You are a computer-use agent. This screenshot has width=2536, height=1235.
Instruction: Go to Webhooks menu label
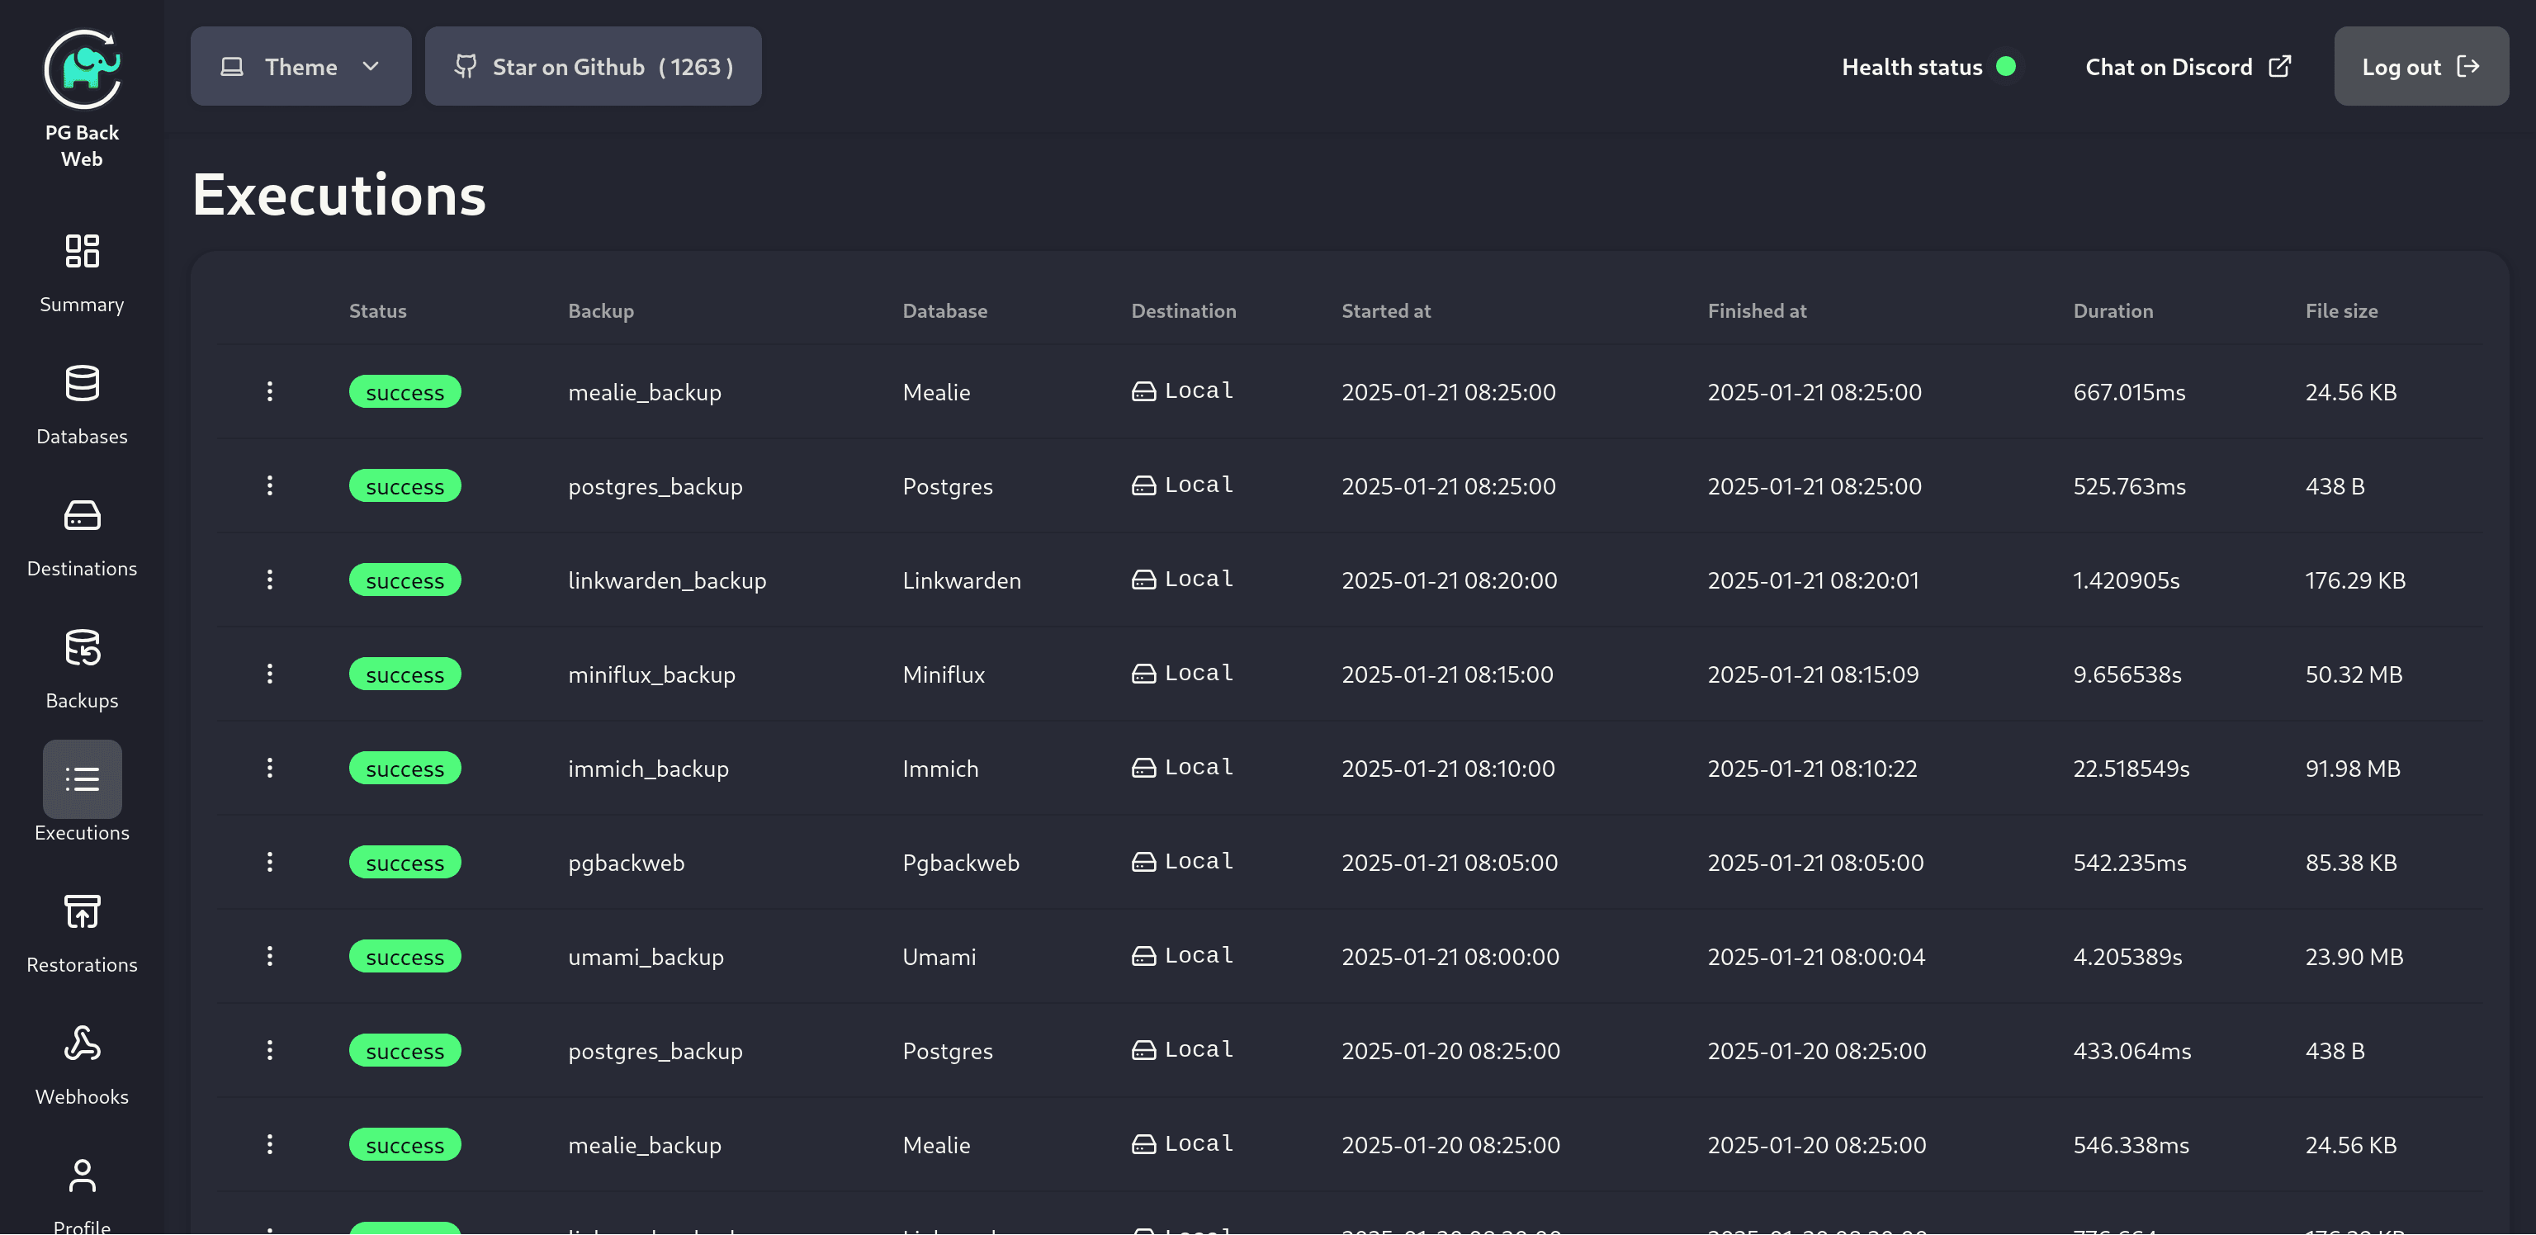82,1096
